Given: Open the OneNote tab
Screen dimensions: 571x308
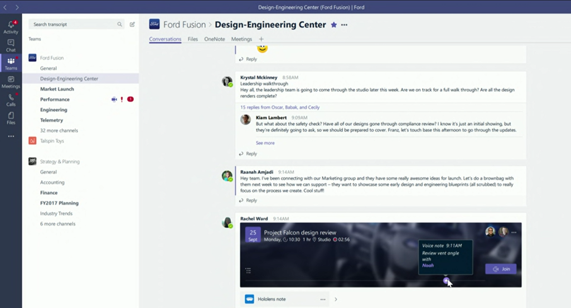Looking at the screenshot, I should pyautogui.click(x=215, y=39).
